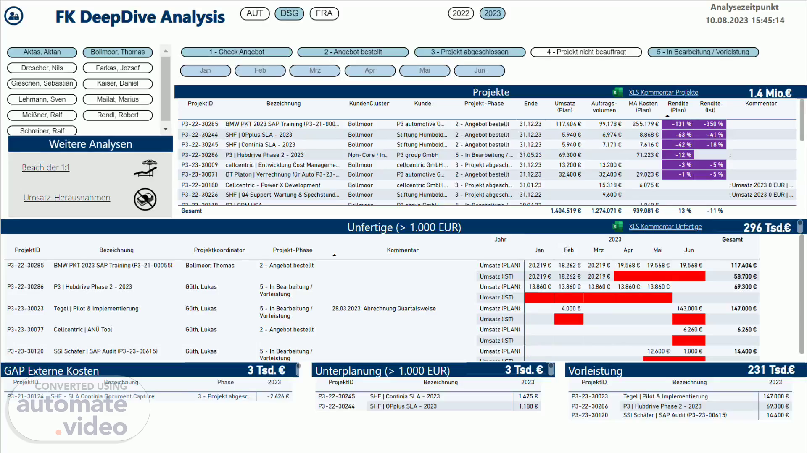Select the Mai month filter

point(425,70)
